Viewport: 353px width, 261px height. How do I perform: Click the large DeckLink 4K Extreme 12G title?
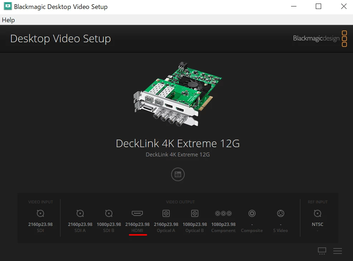178,144
